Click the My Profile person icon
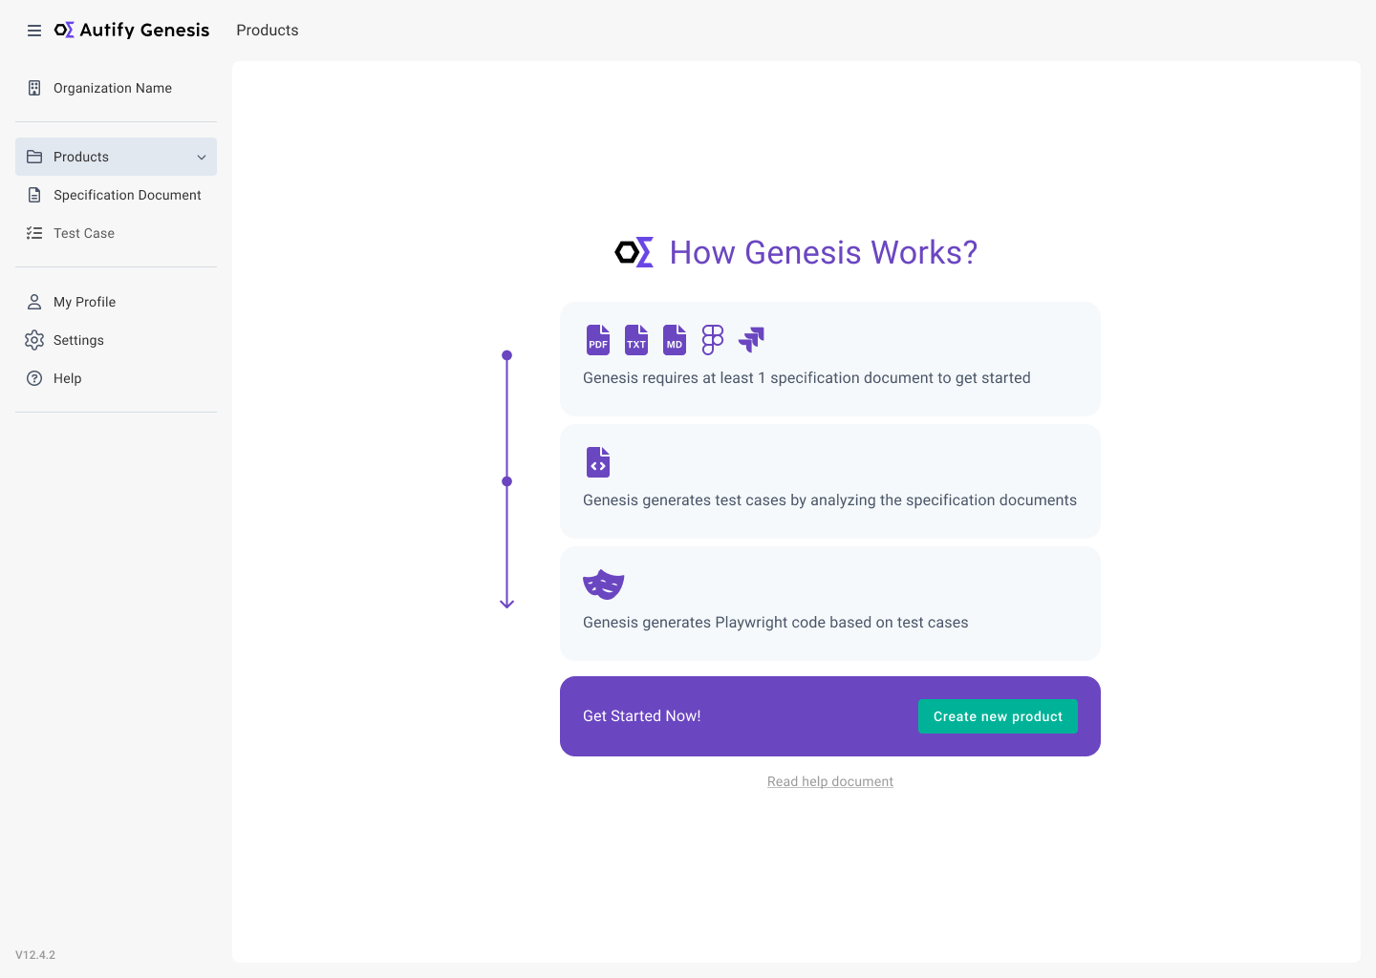1376x978 pixels. 34,302
